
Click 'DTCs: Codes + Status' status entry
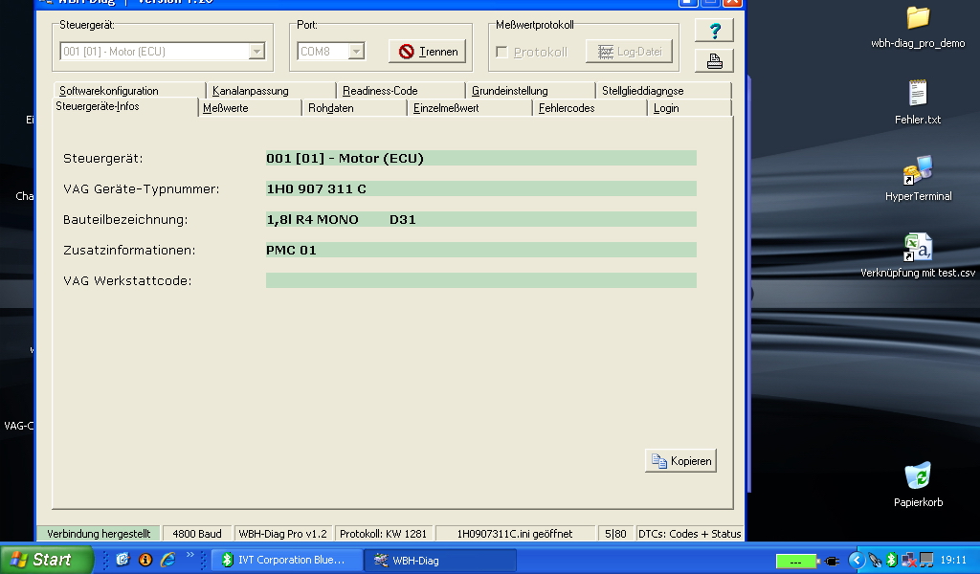(x=689, y=534)
